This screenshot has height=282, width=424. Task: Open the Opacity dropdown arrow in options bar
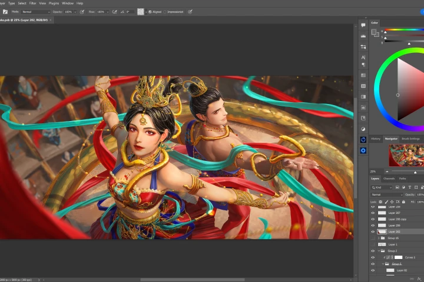pyautogui.click(x=75, y=12)
